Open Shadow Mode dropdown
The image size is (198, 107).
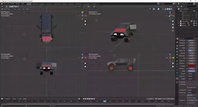point(192,92)
